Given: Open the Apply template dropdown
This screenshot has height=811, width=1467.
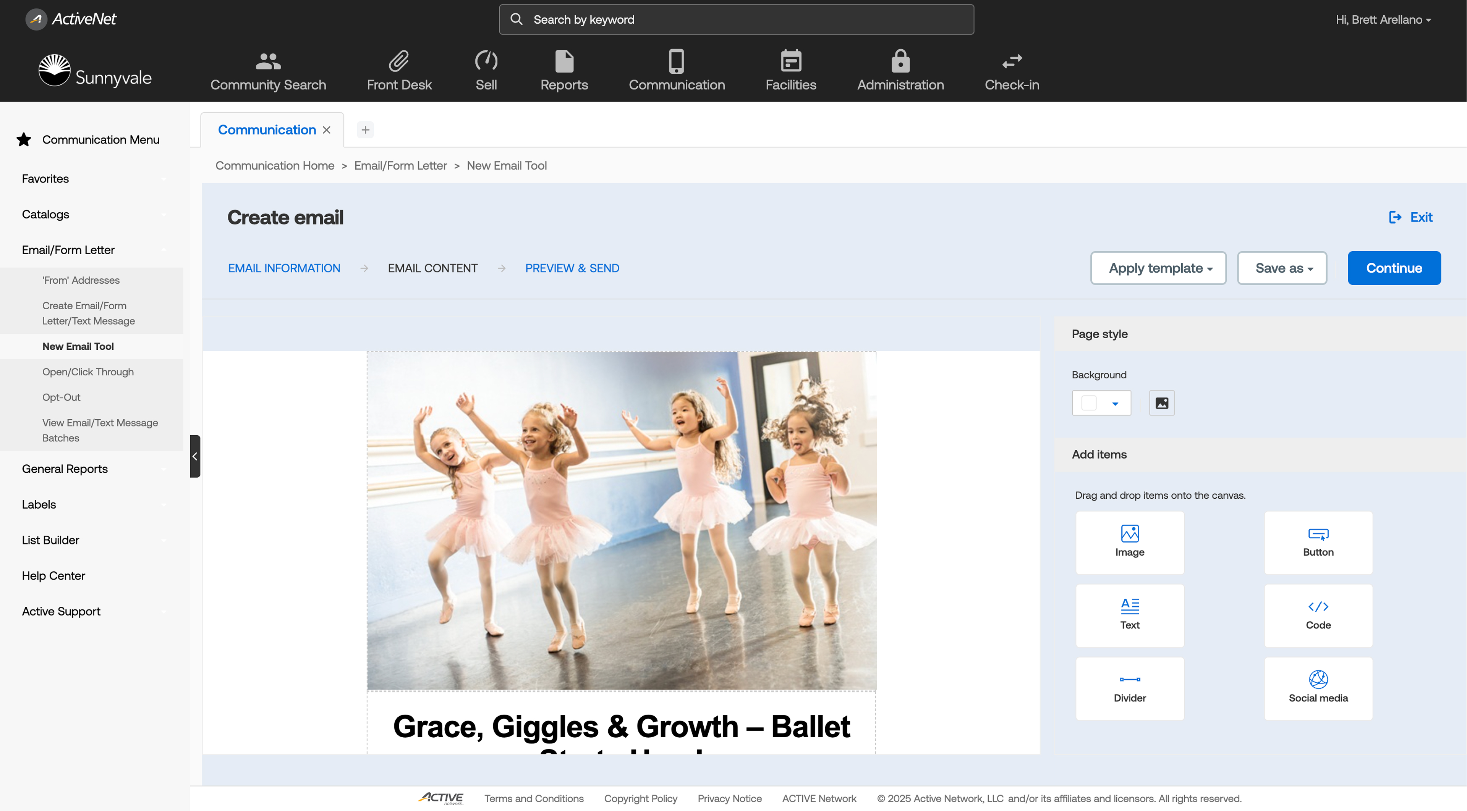Looking at the screenshot, I should pos(1158,268).
